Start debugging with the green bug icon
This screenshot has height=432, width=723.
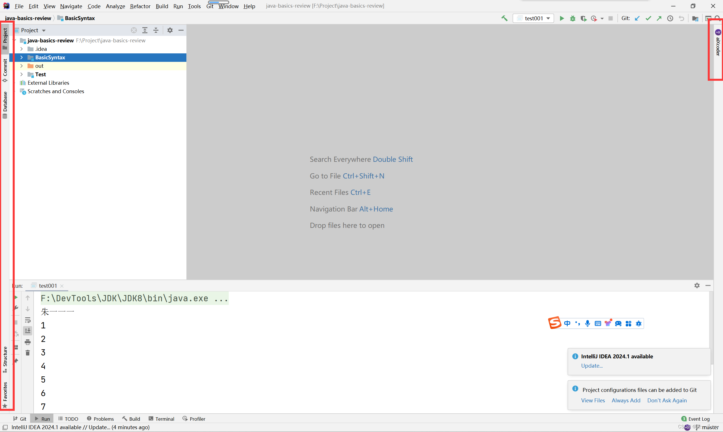(x=572, y=18)
